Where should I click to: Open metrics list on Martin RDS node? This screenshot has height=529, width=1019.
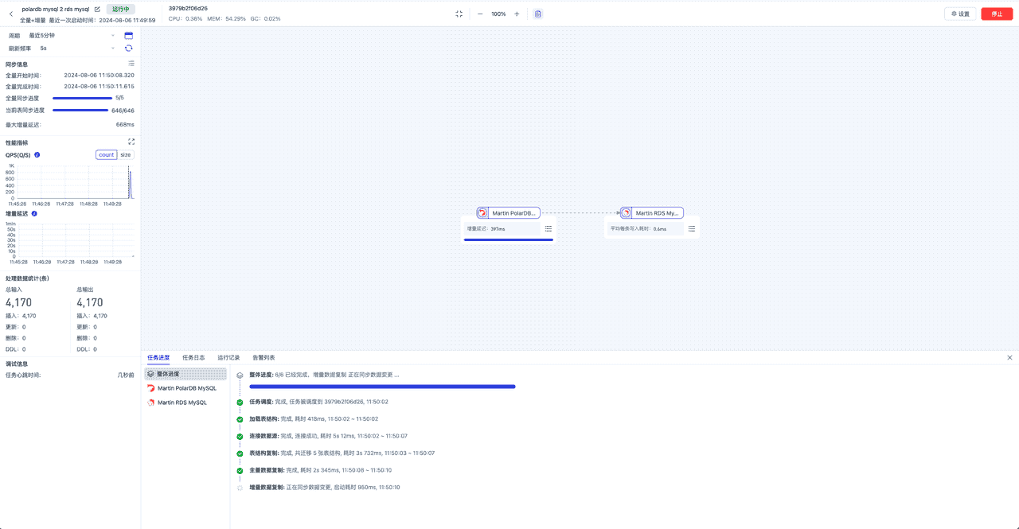pos(690,228)
